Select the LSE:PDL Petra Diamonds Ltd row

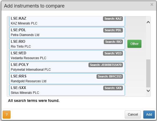coord(67,33)
